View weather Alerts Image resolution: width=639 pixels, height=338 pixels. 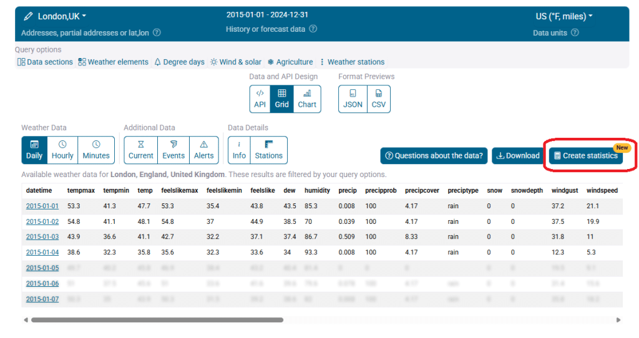coord(203,150)
